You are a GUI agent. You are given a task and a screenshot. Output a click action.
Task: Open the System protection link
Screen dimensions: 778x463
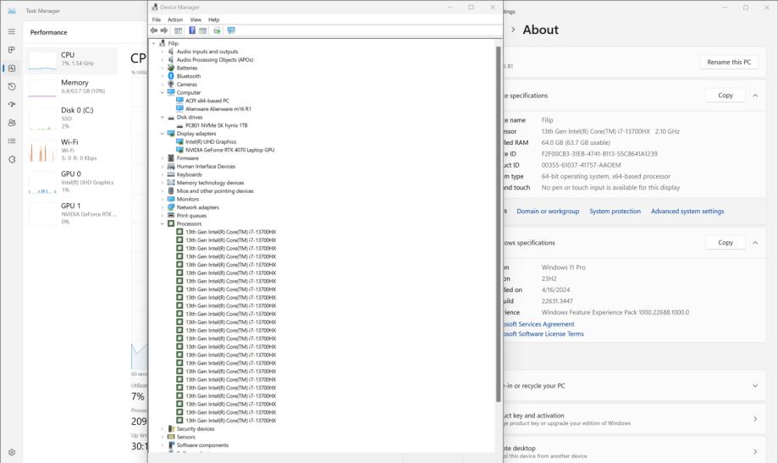[615, 211]
